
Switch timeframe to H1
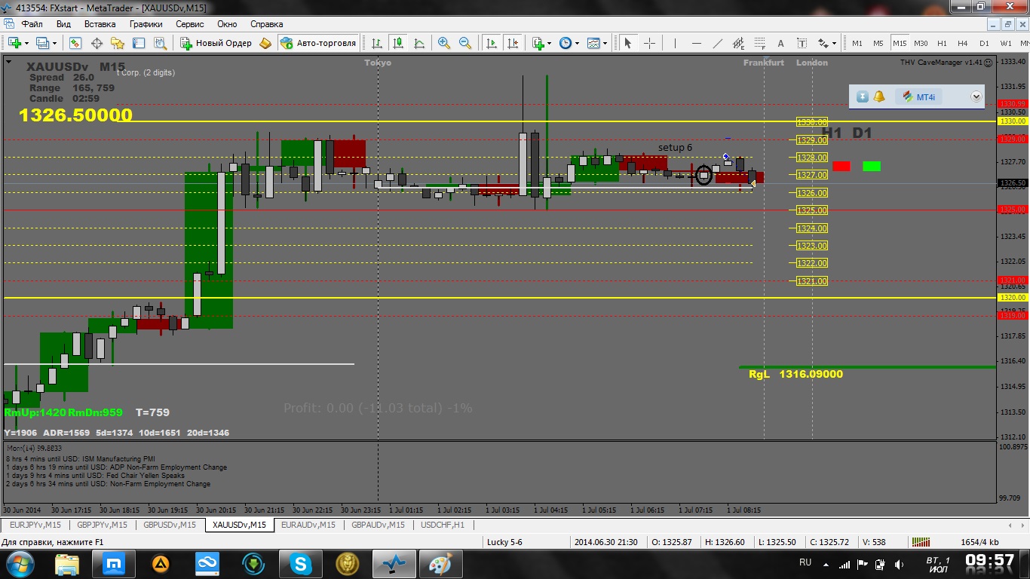942,43
